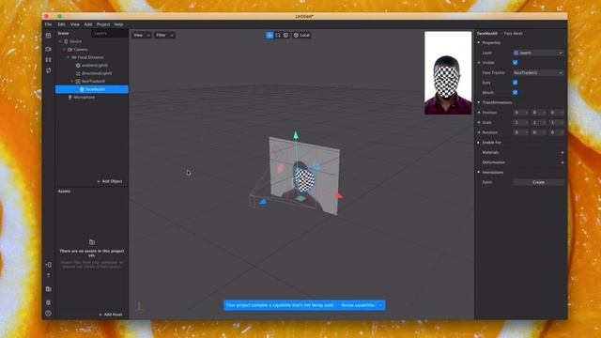Click the plus beside Materials

coord(562,152)
